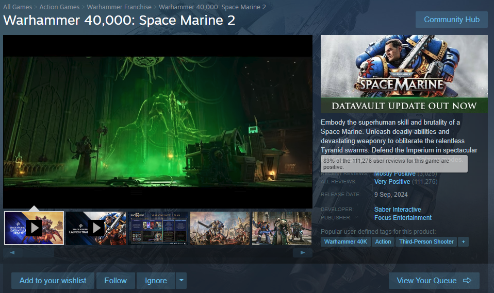Viewport: 494px width, 293px height.
Task: Select the three marines screenshot thumbnail
Action: coord(282,228)
